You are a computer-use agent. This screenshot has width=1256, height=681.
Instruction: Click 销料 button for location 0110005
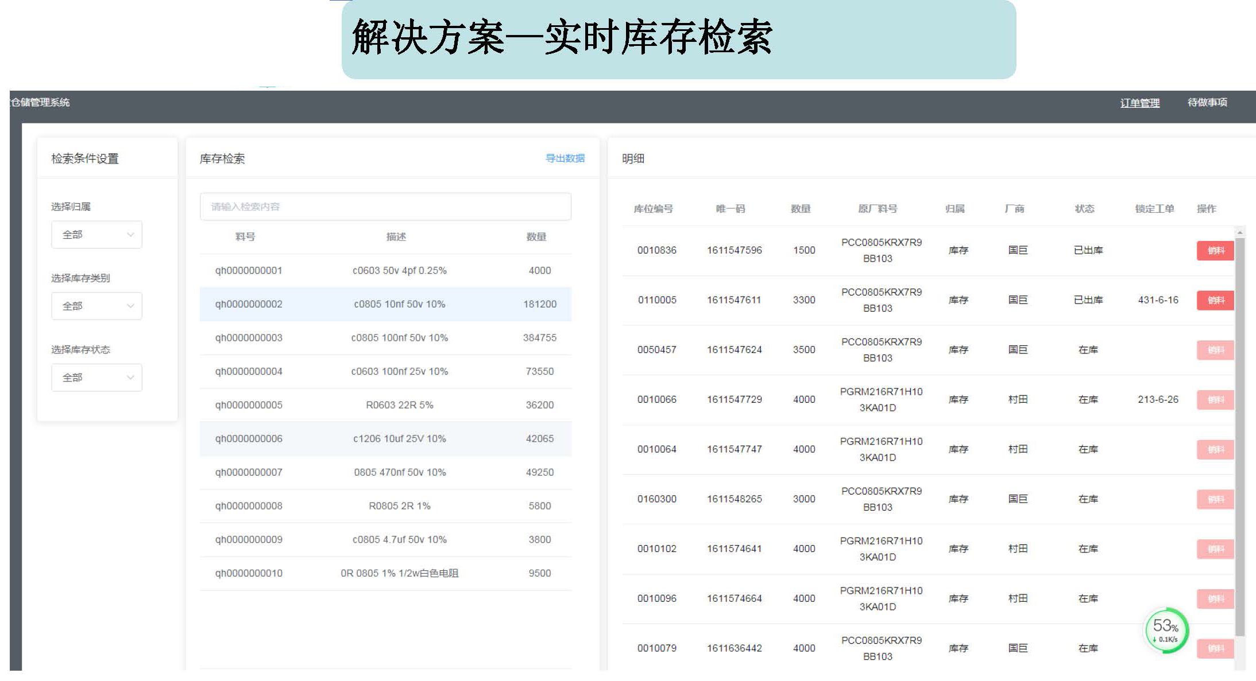(x=1215, y=300)
